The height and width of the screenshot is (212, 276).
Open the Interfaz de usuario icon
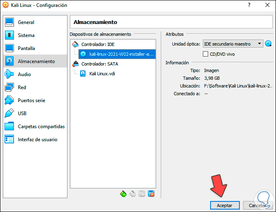coord(9,140)
